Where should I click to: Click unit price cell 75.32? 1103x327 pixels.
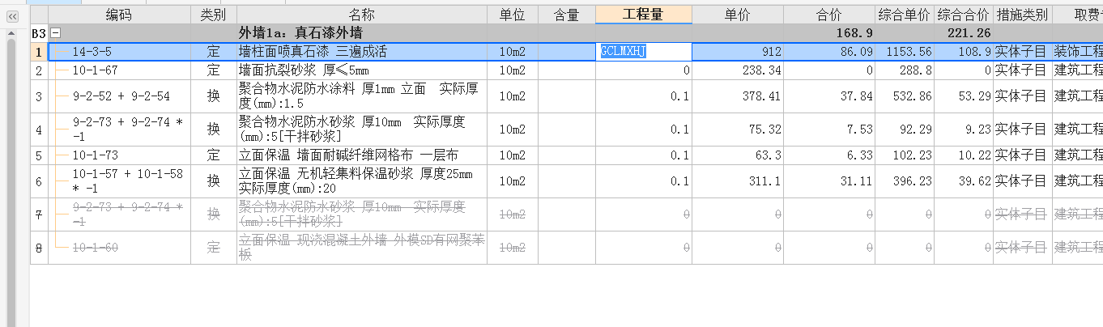(x=738, y=130)
